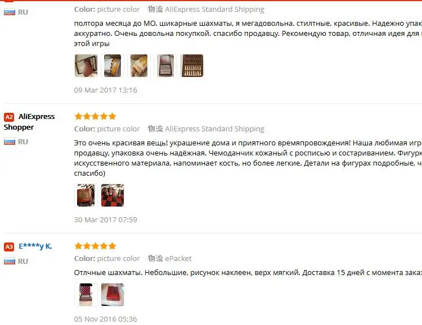Open fourth photo in first review
Screen dimensions: 422x325
coord(165,66)
